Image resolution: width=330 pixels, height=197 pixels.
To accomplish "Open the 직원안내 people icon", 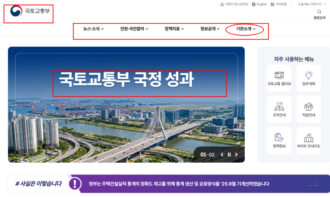I will tap(309, 107).
